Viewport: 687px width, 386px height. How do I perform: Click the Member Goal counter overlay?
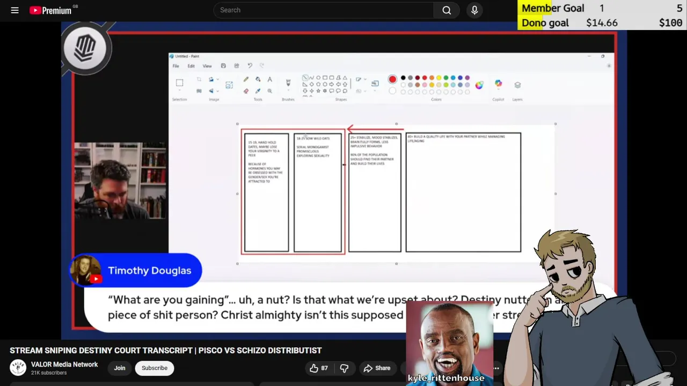[x=602, y=8]
